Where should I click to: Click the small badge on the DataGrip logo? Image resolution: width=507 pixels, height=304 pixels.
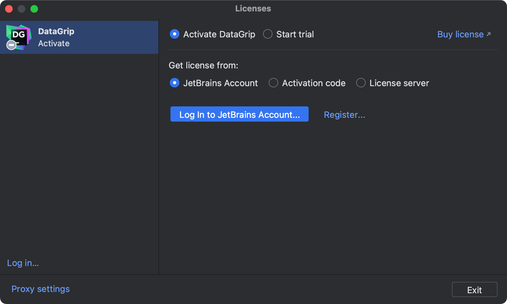(x=11, y=45)
